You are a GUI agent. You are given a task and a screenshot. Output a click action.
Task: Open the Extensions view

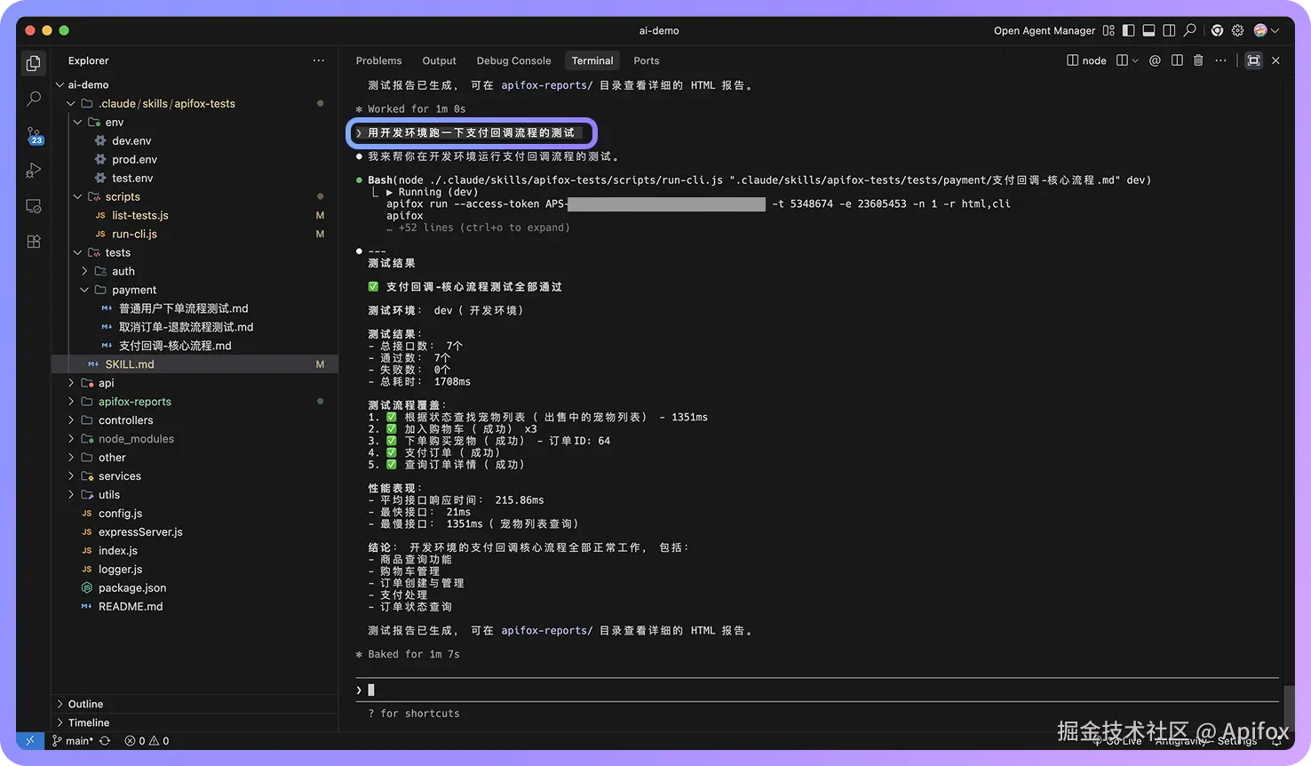point(34,242)
